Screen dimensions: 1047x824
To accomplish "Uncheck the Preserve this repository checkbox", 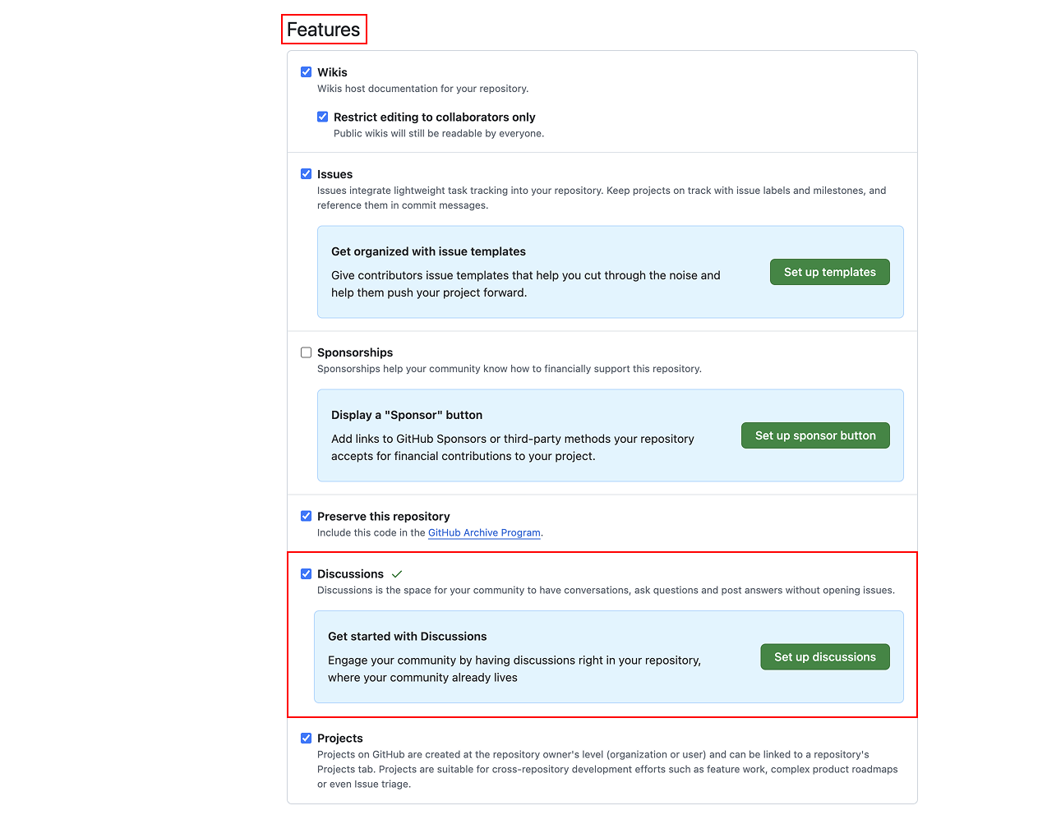I will point(307,516).
